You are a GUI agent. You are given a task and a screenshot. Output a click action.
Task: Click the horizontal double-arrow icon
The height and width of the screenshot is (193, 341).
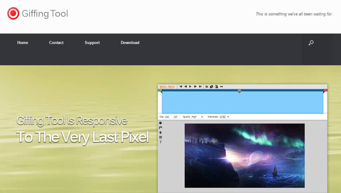[x=221, y=86]
